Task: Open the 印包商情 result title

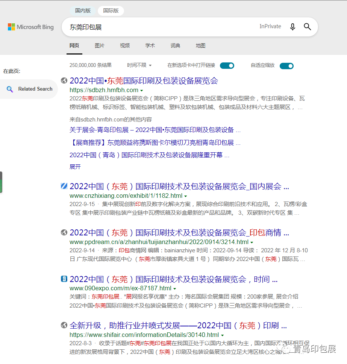Action: (x=179, y=233)
